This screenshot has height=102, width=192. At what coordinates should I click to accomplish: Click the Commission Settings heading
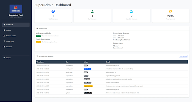tap(121, 33)
